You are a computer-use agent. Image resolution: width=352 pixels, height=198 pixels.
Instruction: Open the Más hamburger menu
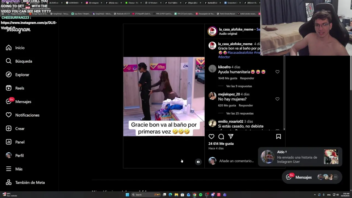pyautogui.click(x=9, y=169)
